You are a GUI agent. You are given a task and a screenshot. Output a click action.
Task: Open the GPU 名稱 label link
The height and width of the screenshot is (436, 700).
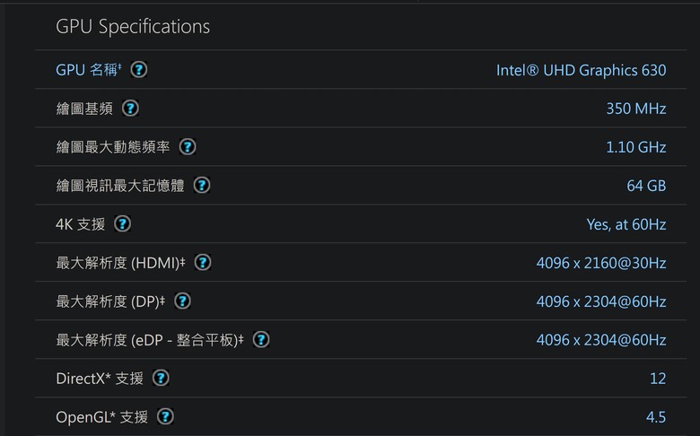(x=88, y=70)
